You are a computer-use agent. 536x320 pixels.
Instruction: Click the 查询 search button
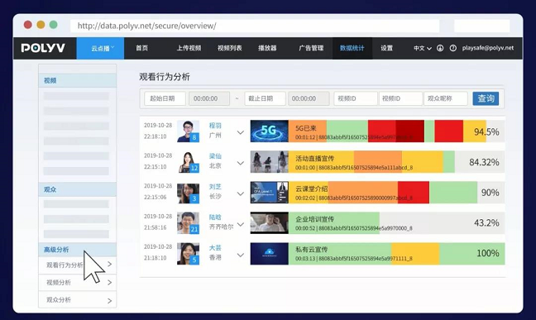tap(486, 98)
